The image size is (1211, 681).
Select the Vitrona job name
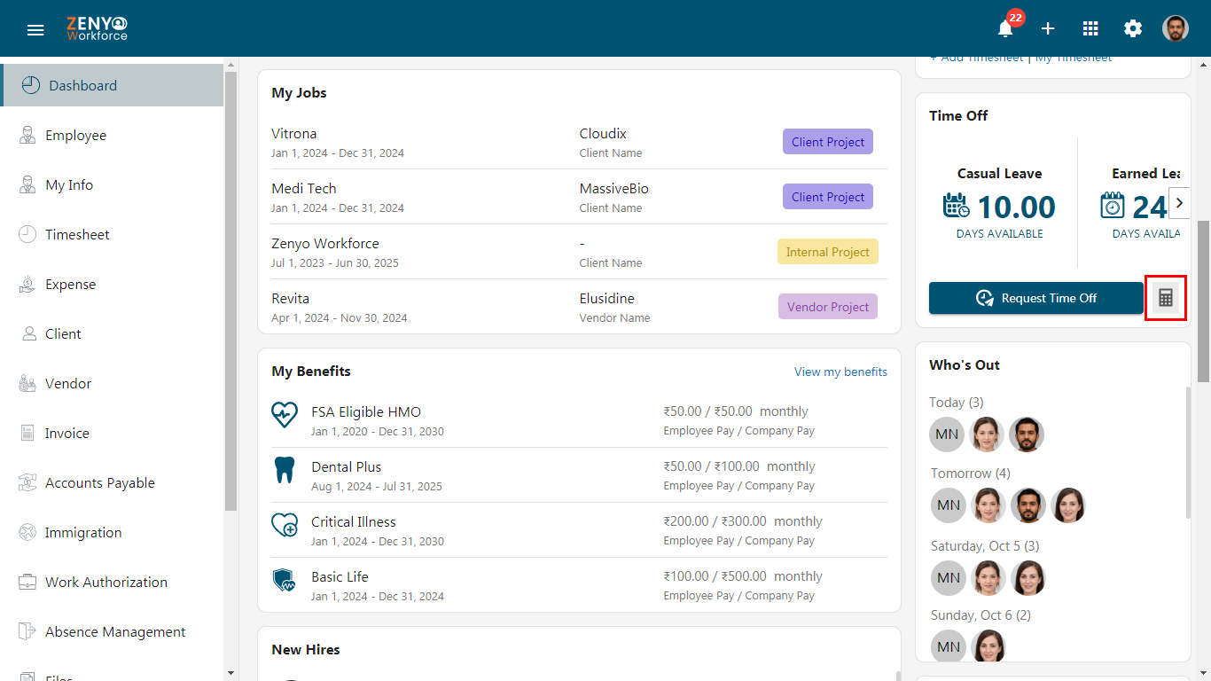[294, 134]
